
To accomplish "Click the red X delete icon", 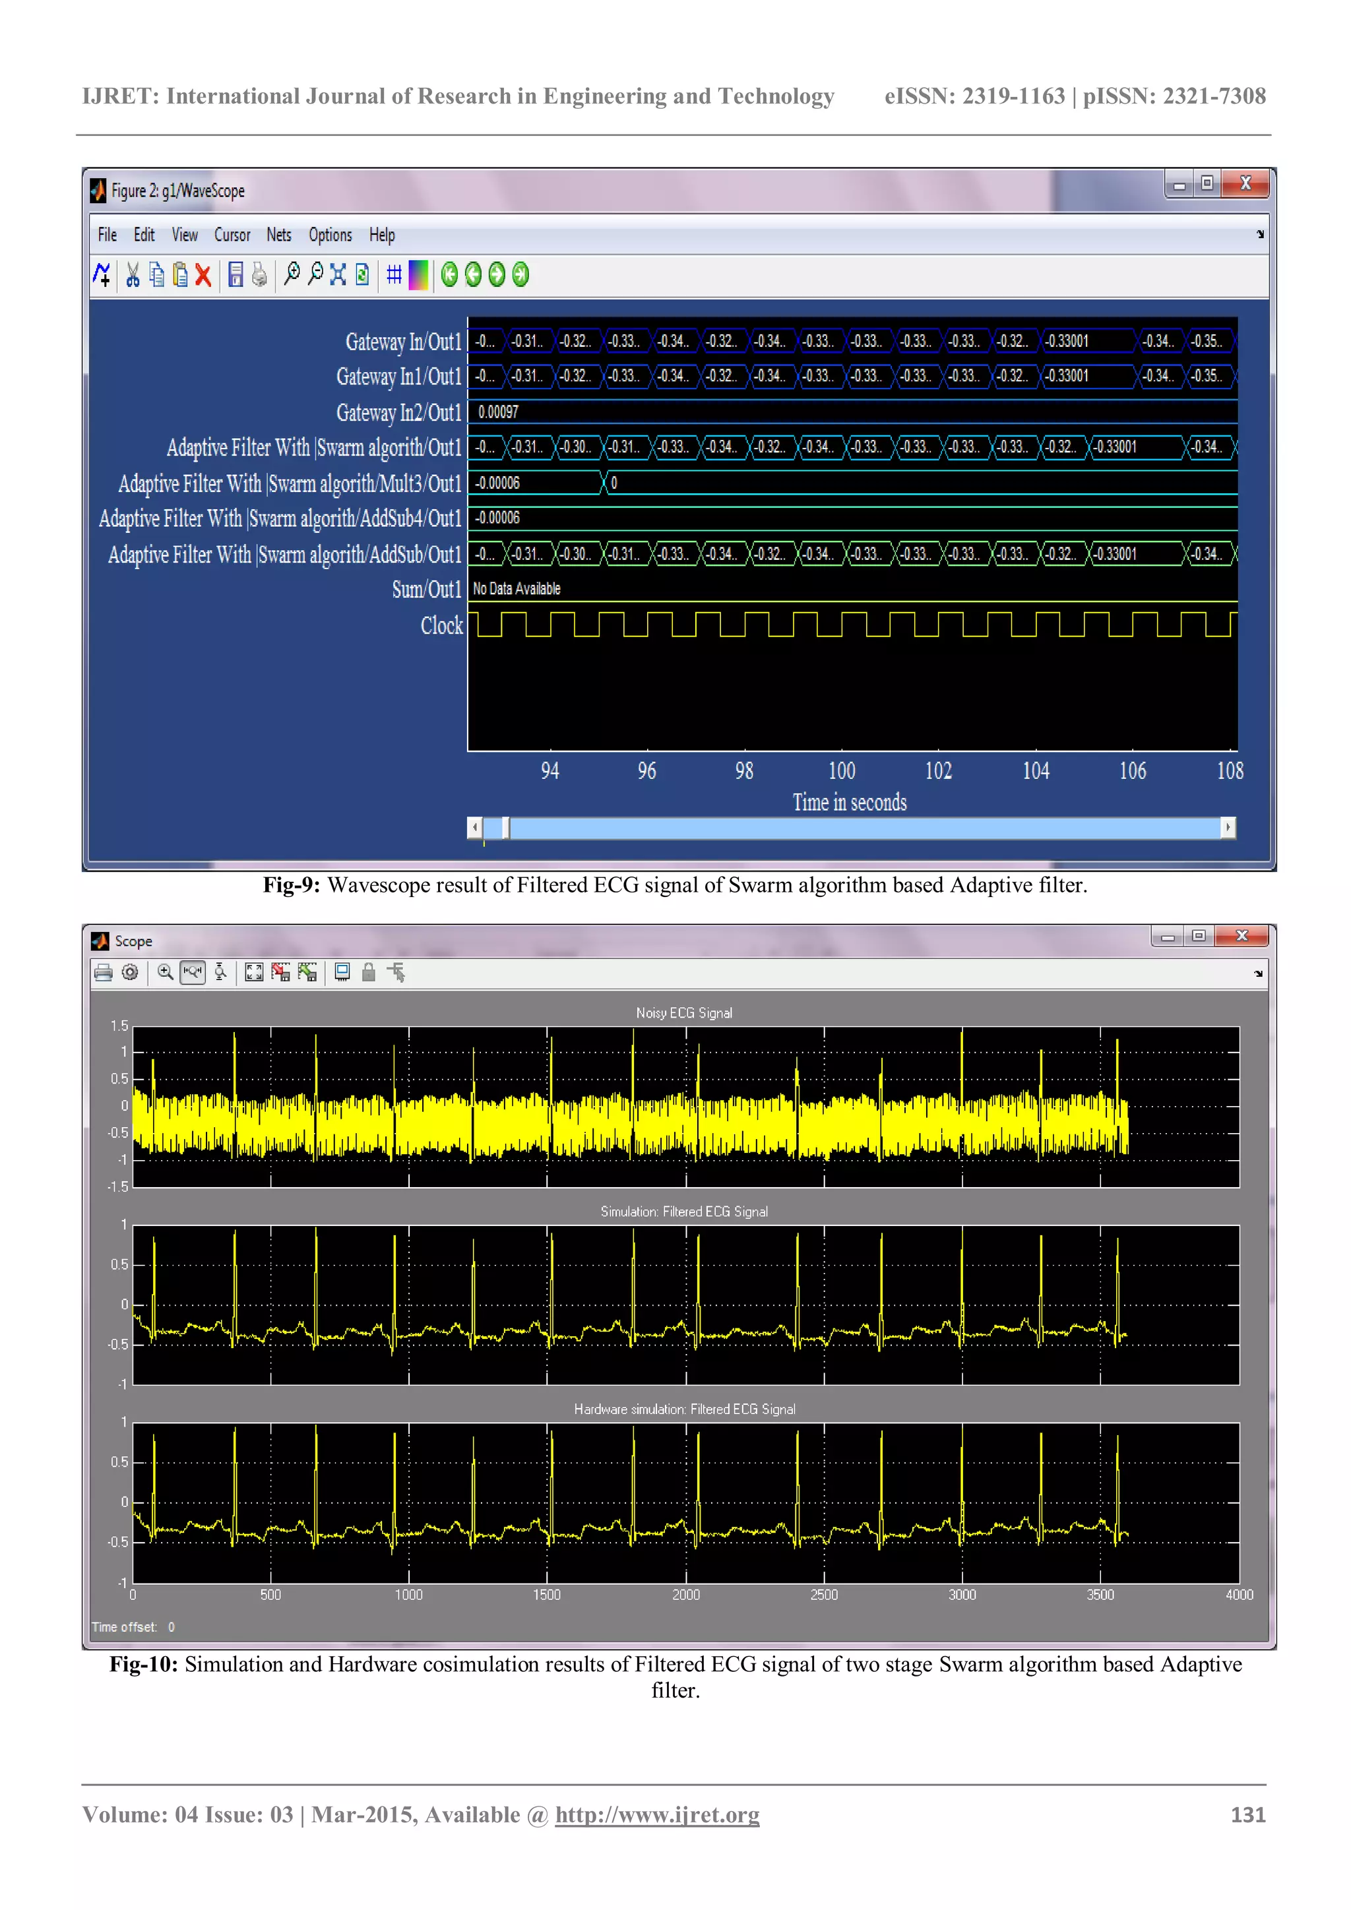I will (203, 275).
